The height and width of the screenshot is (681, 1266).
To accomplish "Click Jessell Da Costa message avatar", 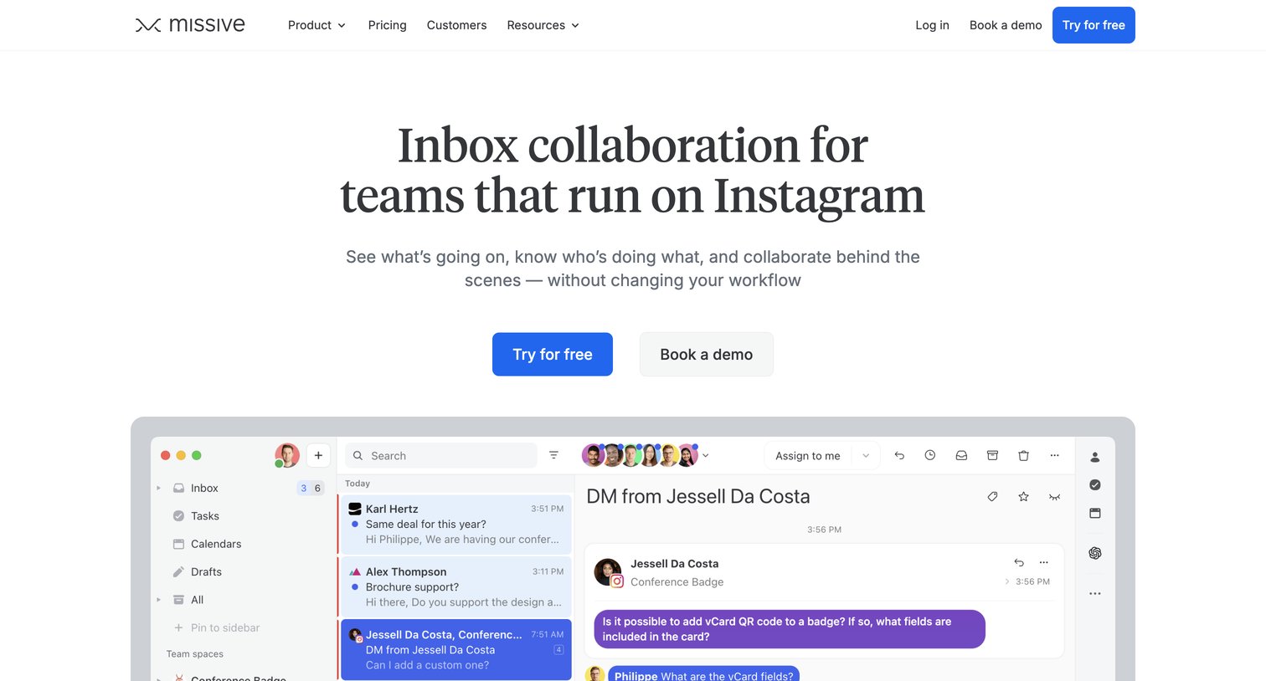I will tap(608, 572).
